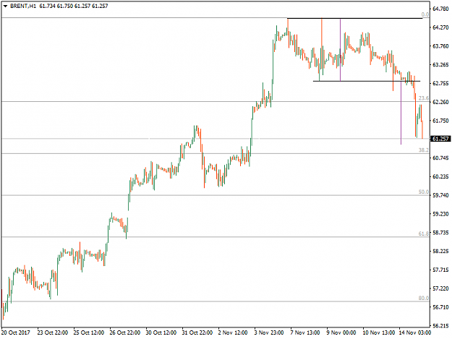452x339 pixels.
Task: Select the 58.225 price axis label
Action: [440, 251]
